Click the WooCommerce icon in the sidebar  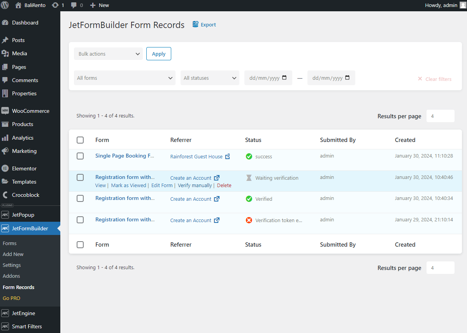pos(5,110)
